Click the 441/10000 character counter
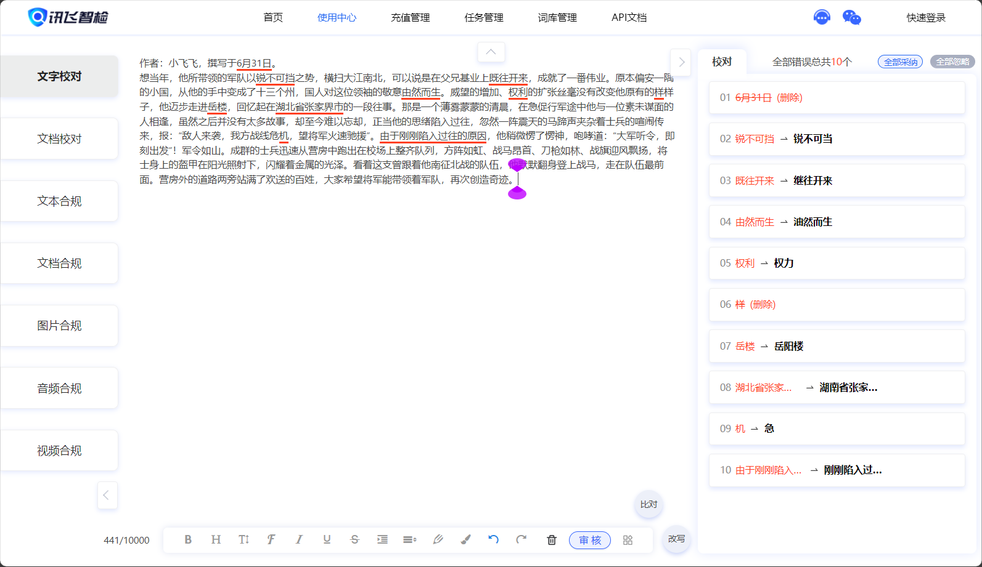The image size is (982, 567). (126, 541)
